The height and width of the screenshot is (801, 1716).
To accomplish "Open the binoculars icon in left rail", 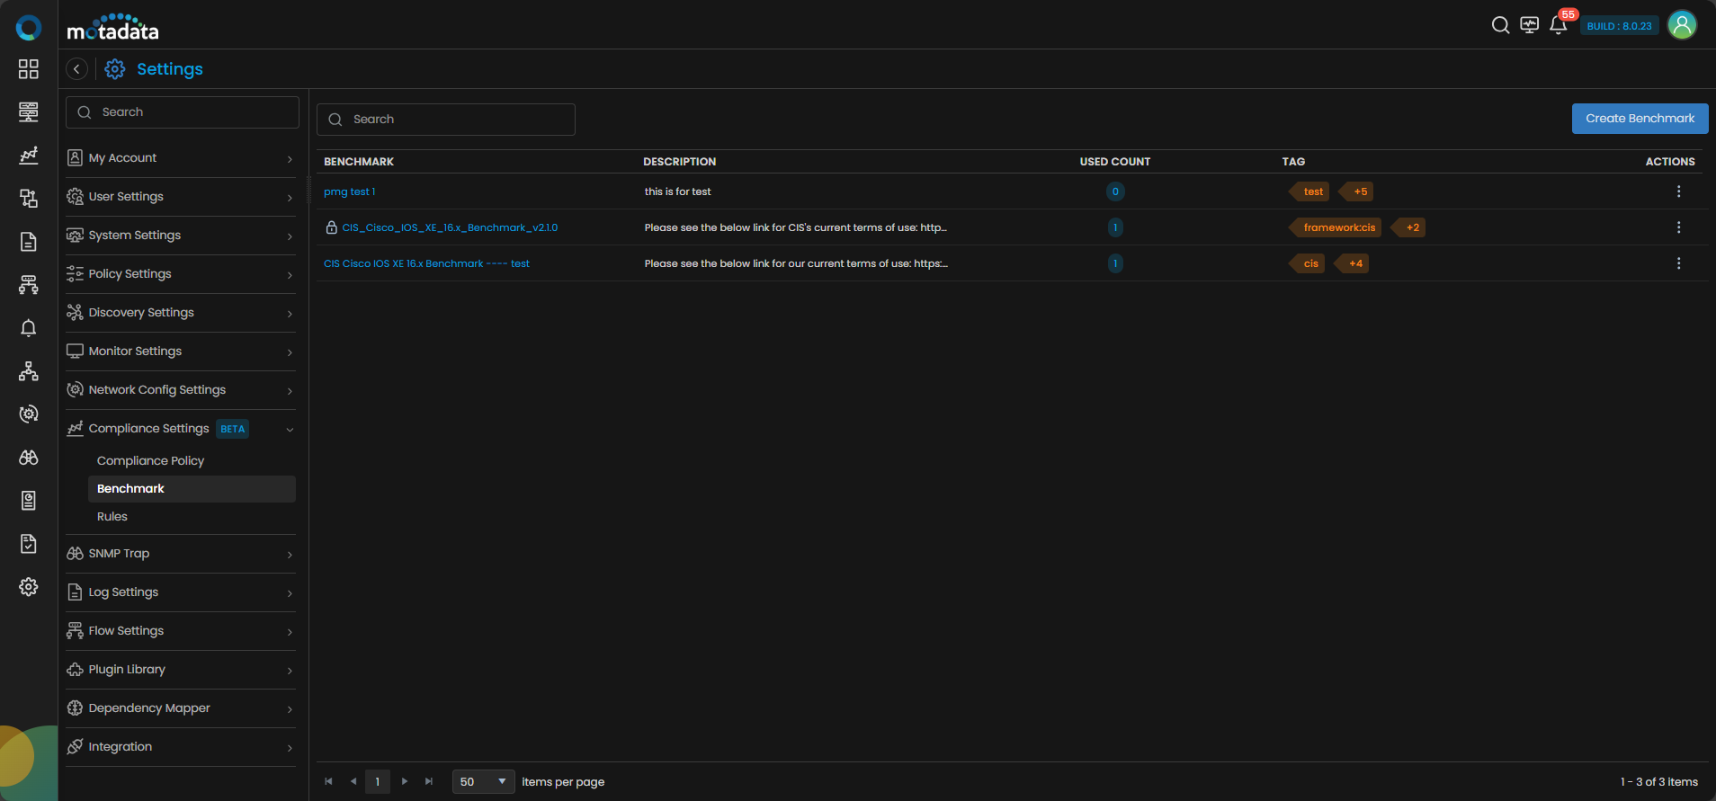I will (29, 458).
